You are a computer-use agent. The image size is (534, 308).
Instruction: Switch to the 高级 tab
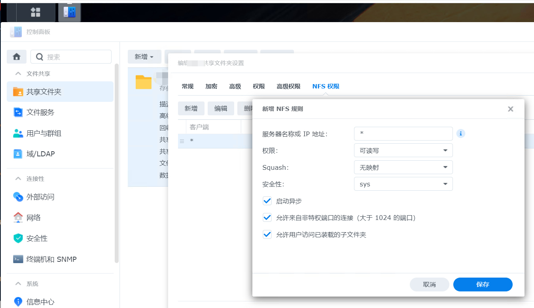pyautogui.click(x=235, y=86)
